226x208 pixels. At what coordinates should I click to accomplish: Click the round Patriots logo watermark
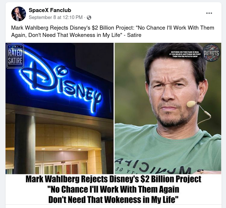click(x=212, y=53)
